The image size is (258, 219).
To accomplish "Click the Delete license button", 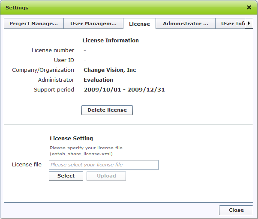I will click(x=107, y=110).
